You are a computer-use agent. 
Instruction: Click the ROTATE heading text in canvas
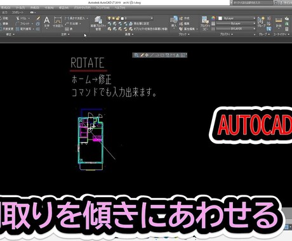88,63
